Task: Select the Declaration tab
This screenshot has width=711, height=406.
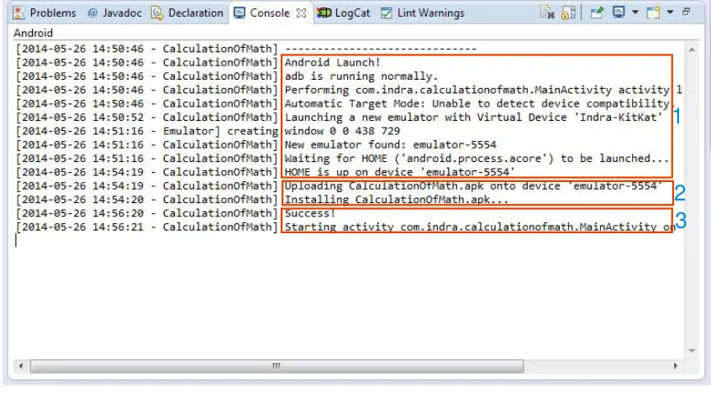Action: coord(187,13)
